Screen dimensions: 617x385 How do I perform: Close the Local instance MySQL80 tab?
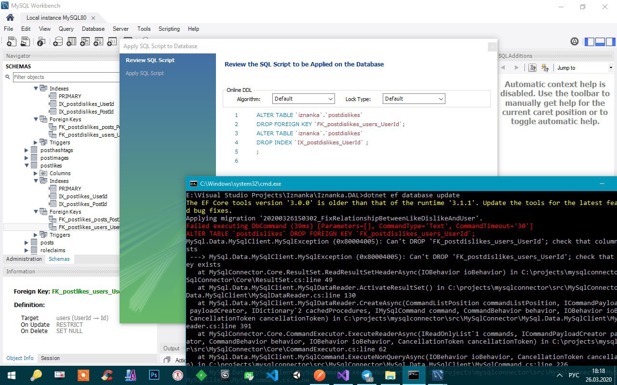click(x=94, y=18)
